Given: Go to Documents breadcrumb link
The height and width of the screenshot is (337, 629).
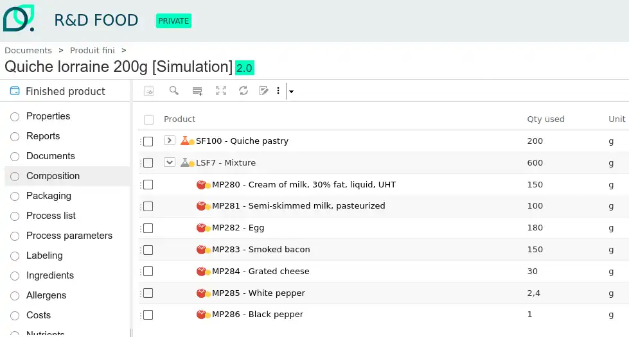Looking at the screenshot, I should click(28, 50).
